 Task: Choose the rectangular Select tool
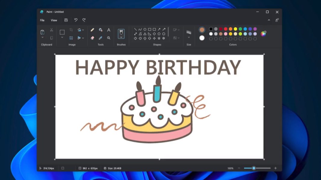click(62, 32)
